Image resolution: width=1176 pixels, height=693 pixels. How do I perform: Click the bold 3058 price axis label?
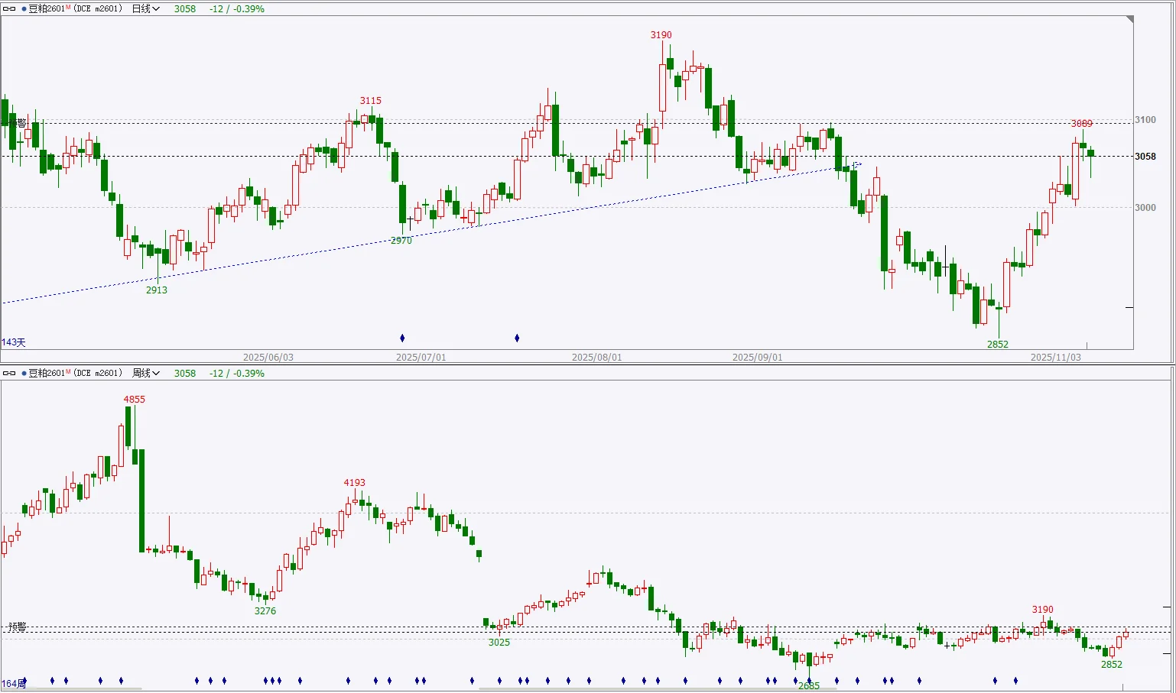pos(1145,157)
